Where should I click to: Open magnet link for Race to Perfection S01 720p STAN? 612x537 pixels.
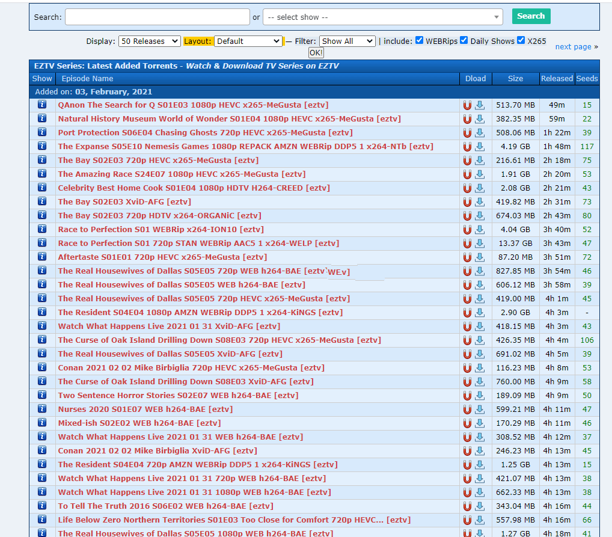467,244
